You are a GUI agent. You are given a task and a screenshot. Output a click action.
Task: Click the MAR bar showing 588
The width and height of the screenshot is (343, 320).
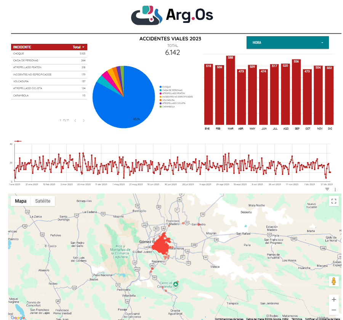[x=230, y=90]
